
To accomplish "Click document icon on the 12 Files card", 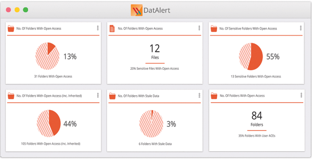I will 112,28.
